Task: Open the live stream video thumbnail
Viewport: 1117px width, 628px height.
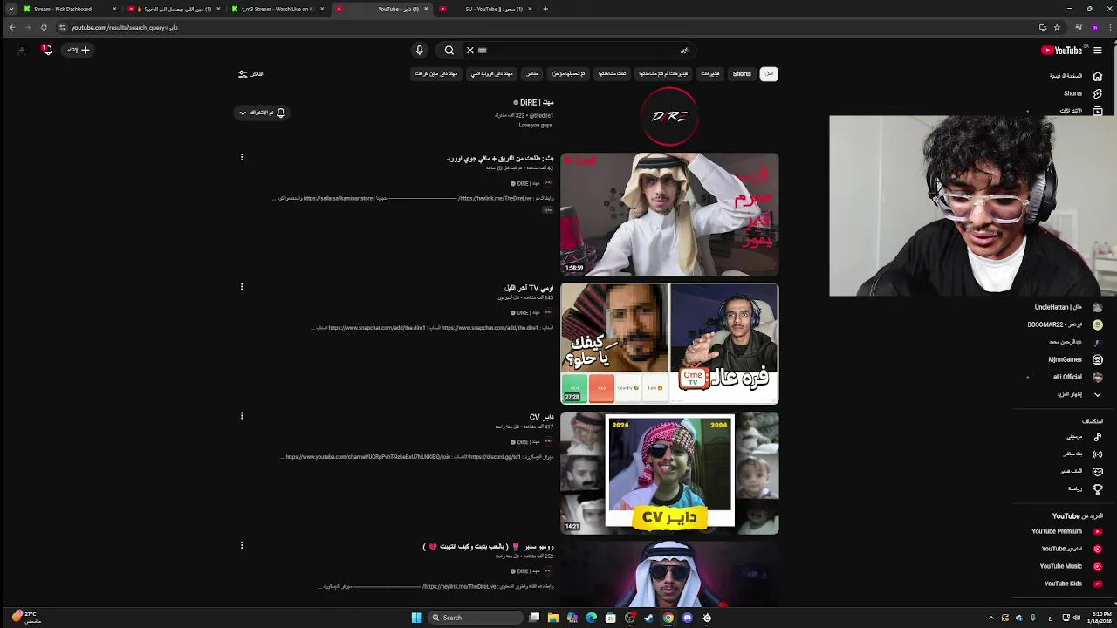Action: click(x=669, y=215)
